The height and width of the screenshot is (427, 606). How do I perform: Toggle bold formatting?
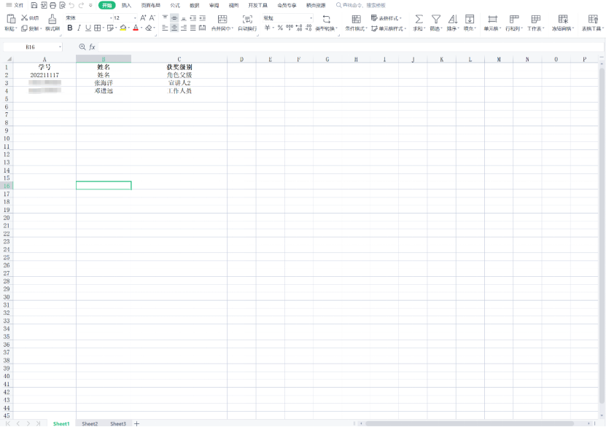pyautogui.click(x=70, y=28)
